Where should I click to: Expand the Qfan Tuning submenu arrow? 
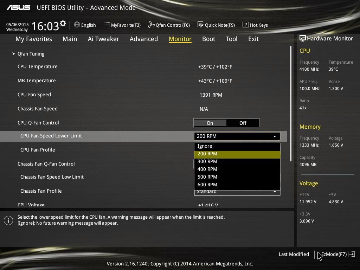tap(14, 54)
